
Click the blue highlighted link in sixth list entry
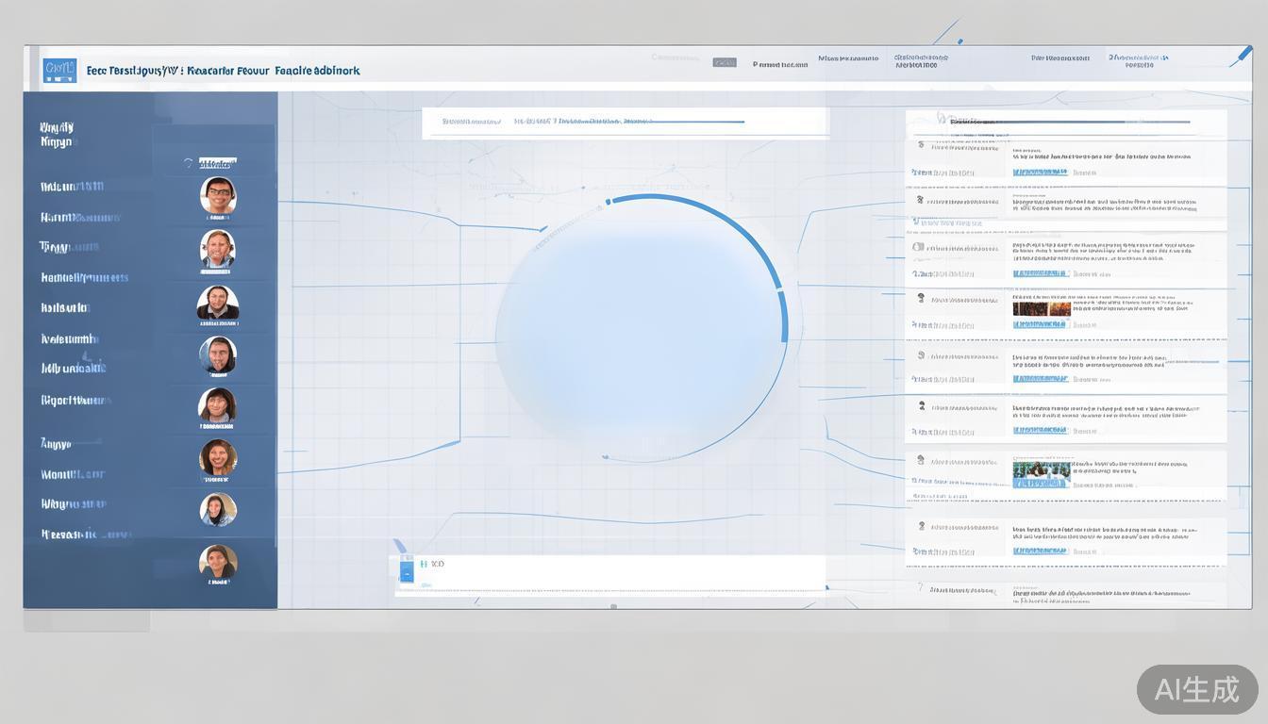click(1040, 430)
